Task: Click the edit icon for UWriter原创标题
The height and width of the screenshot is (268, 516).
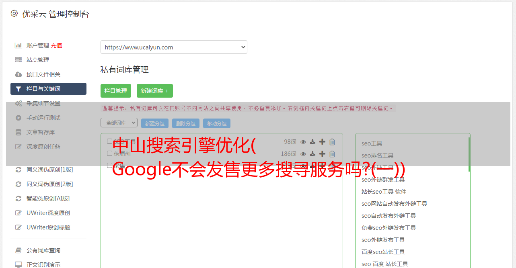Action: tap(19, 227)
